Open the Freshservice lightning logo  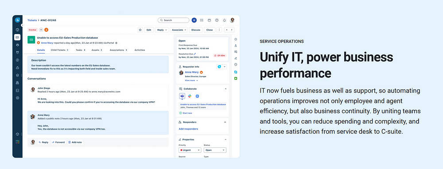(x=17, y=20)
